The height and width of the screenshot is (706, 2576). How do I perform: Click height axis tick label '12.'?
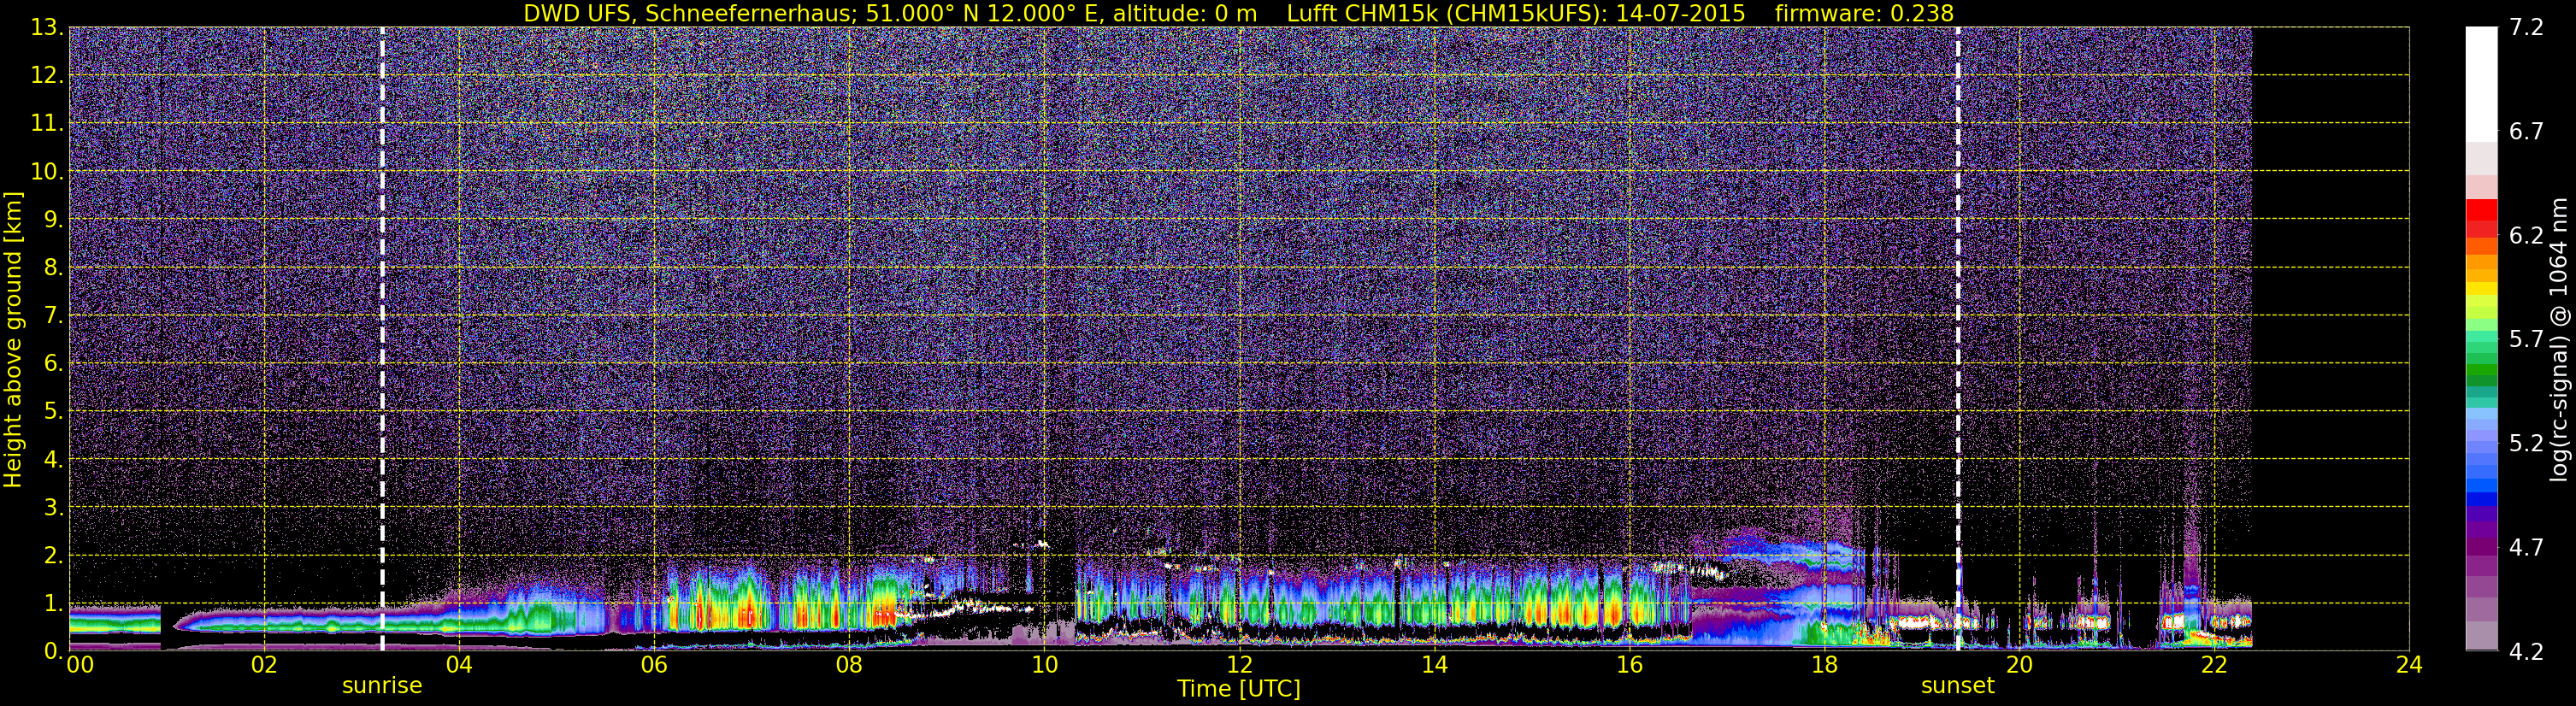[47, 76]
